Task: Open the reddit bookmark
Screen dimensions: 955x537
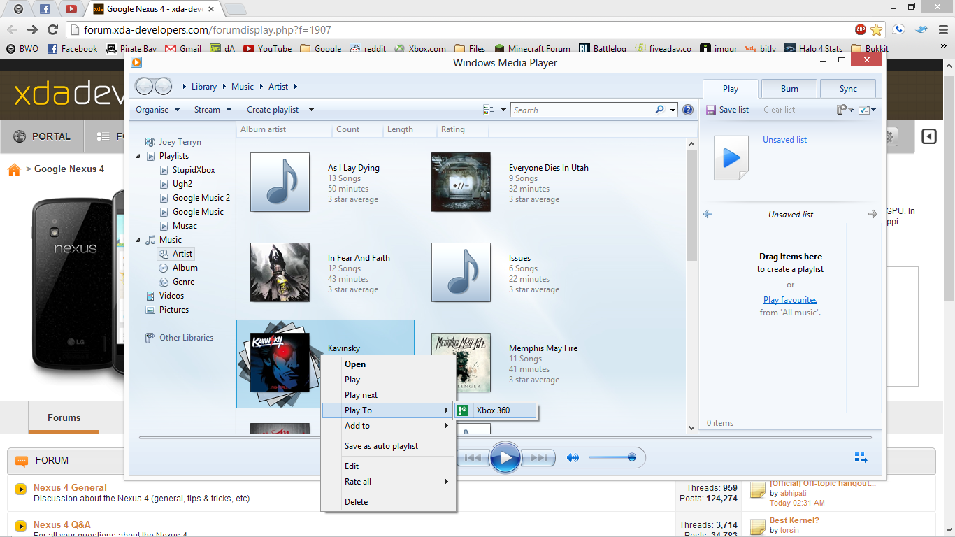Action: click(x=367, y=49)
